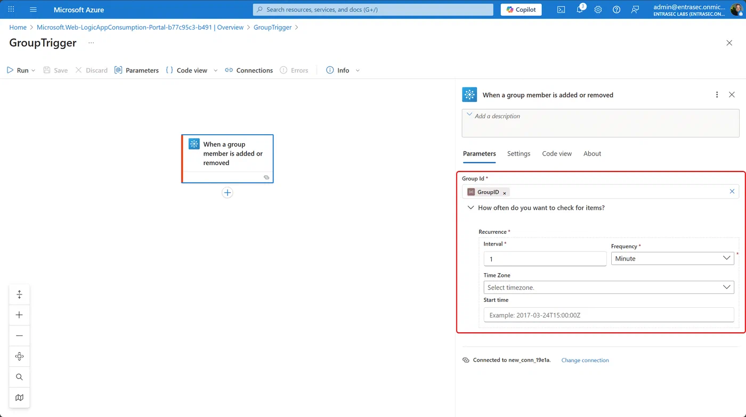Viewport: 746px width, 417px height.
Task: Open workflow Parameters in toolbar
Action: coord(136,70)
